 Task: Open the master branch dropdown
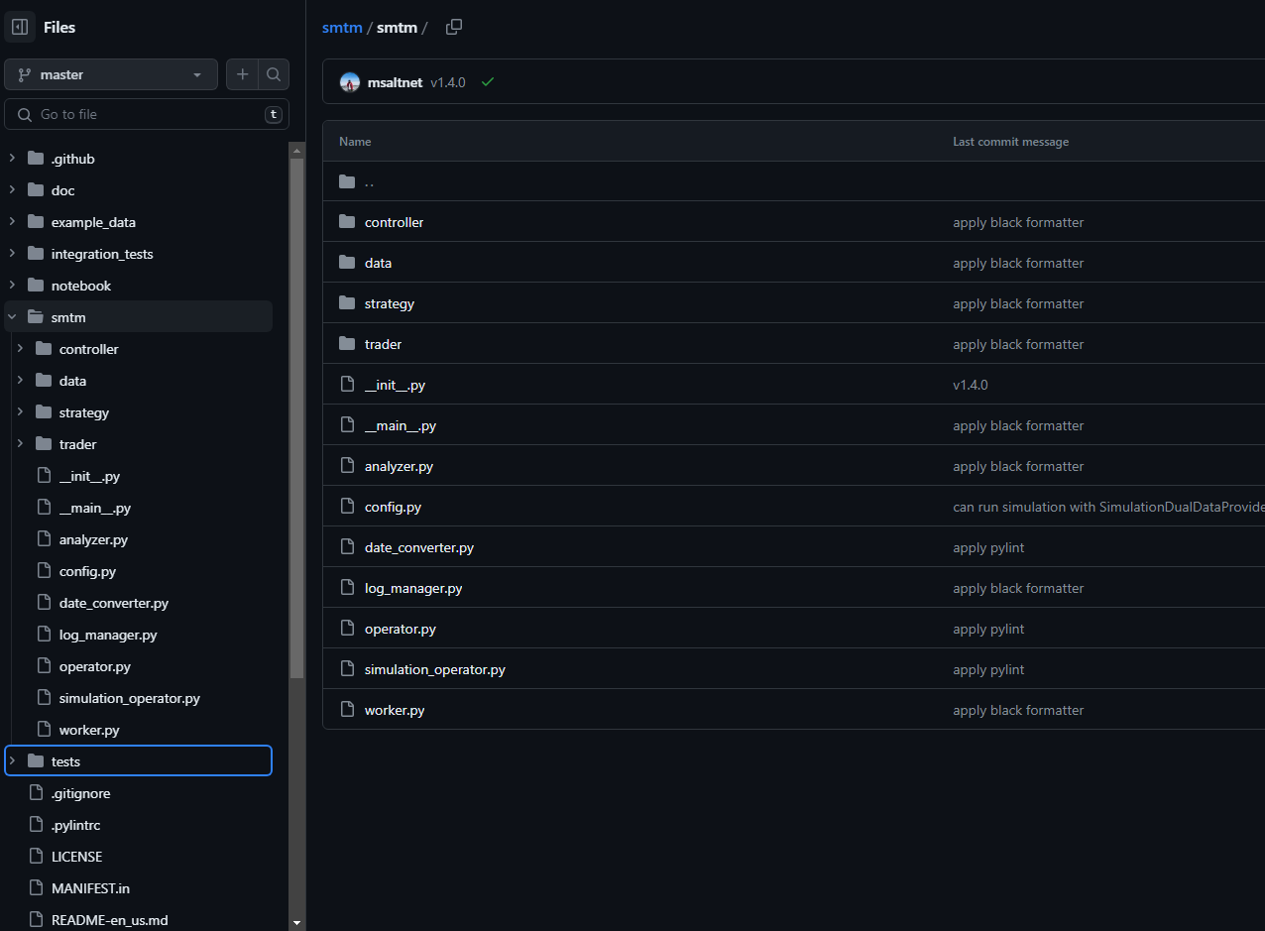pyautogui.click(x=111, y=74)
